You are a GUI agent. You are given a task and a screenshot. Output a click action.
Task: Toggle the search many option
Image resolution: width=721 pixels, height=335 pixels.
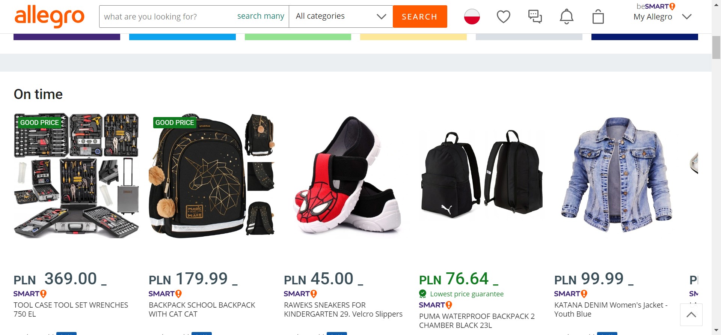(x=261, y=16)
